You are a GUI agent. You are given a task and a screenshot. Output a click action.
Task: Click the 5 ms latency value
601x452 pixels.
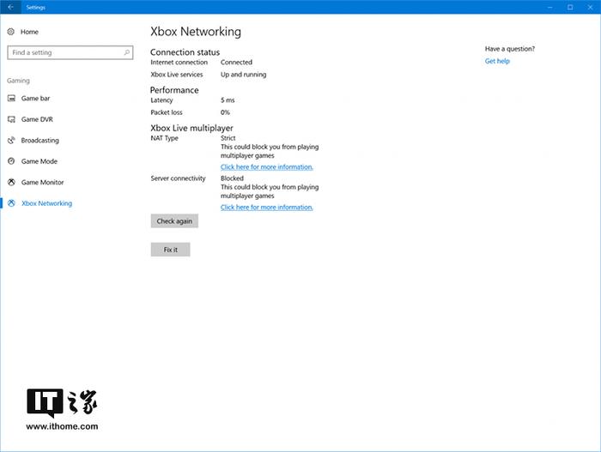tap(228, 100)
